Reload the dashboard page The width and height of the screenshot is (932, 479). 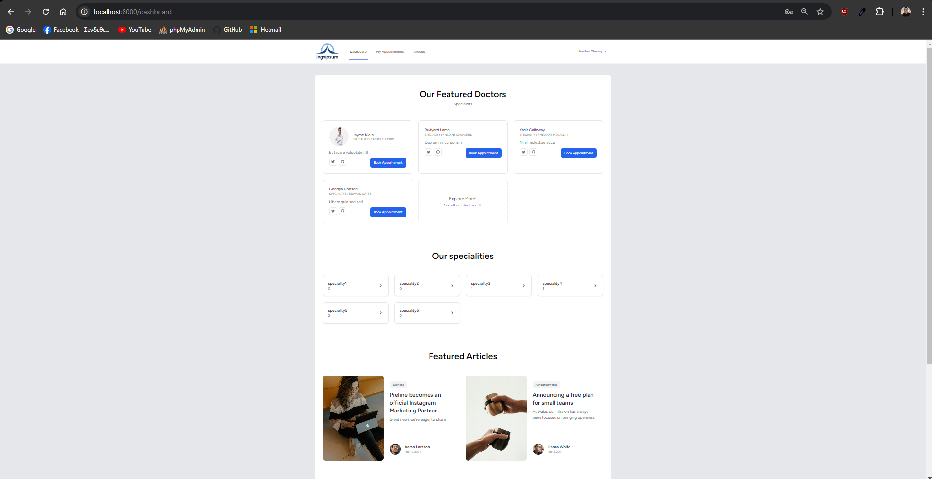(46, 12)
